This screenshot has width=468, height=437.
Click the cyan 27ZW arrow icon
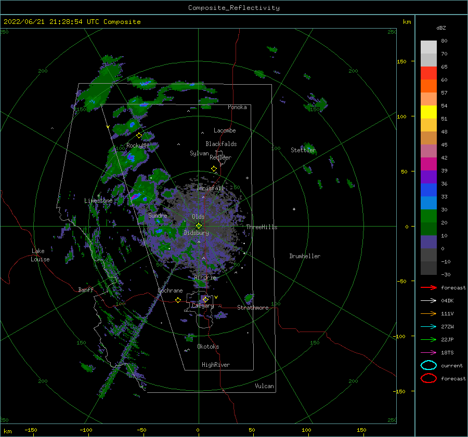(x=428, y=327)
